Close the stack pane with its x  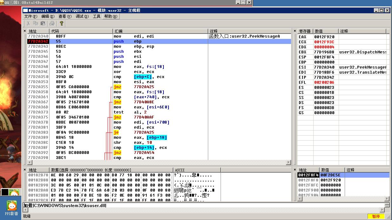pyautogui.click(x=295, y=170)
